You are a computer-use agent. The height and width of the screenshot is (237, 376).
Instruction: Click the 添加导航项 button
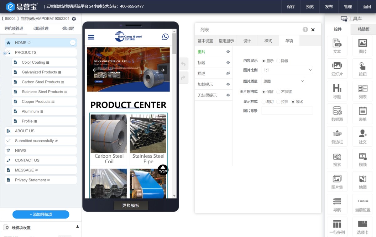(x=41, y=214)
